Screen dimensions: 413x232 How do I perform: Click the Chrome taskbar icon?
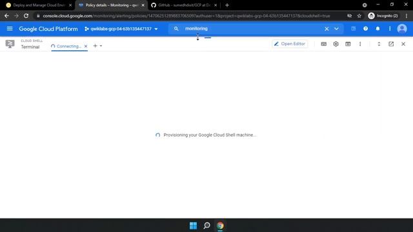pyautogui.click(x=220, y=226)
